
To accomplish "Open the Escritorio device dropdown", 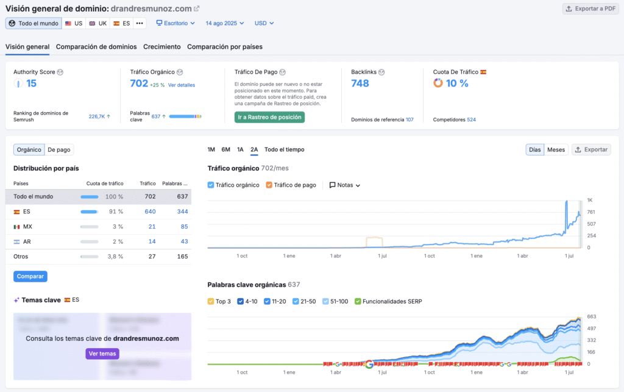I will click(x=175, y=23).
